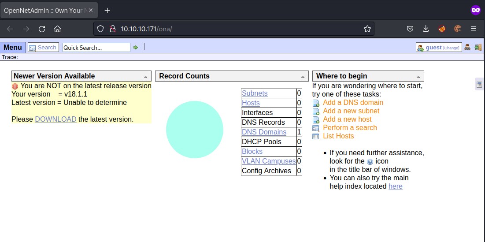Click the user profile icon beside guest
This screenshot has width=485, height=242.
point(468,47)
